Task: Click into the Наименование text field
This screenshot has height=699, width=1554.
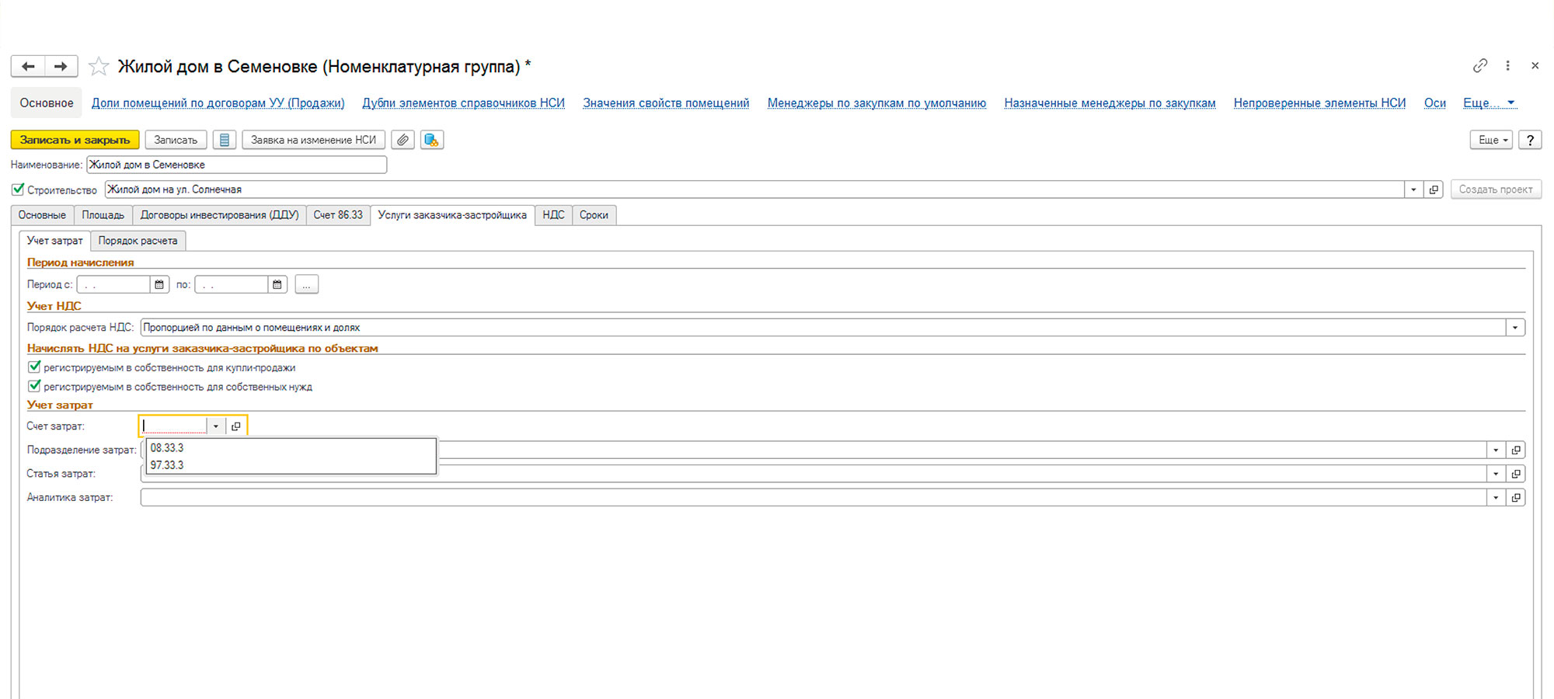Action: click(x=236, y=165)
